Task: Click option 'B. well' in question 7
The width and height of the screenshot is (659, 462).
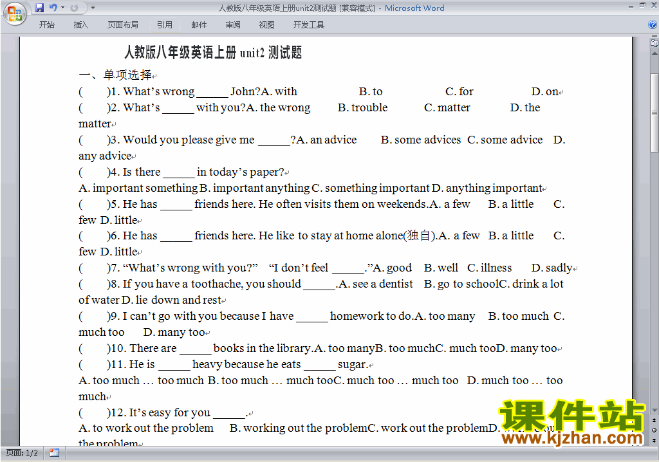Action: click(441, 268)
